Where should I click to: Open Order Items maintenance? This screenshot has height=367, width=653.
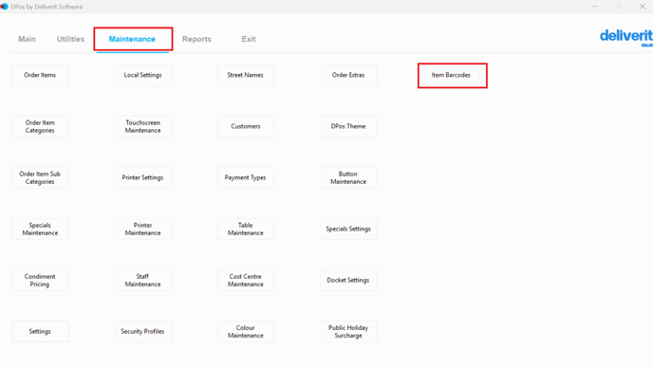tap(40, 75)
